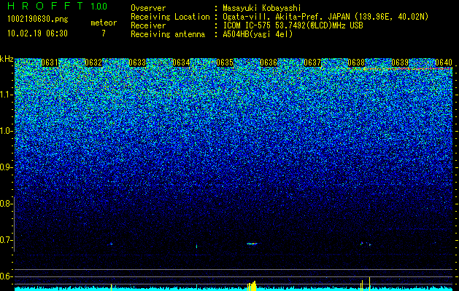The image size is (459, 291).
Task: Click the 0.8 kHz axis label
Action: coord(6,204)
